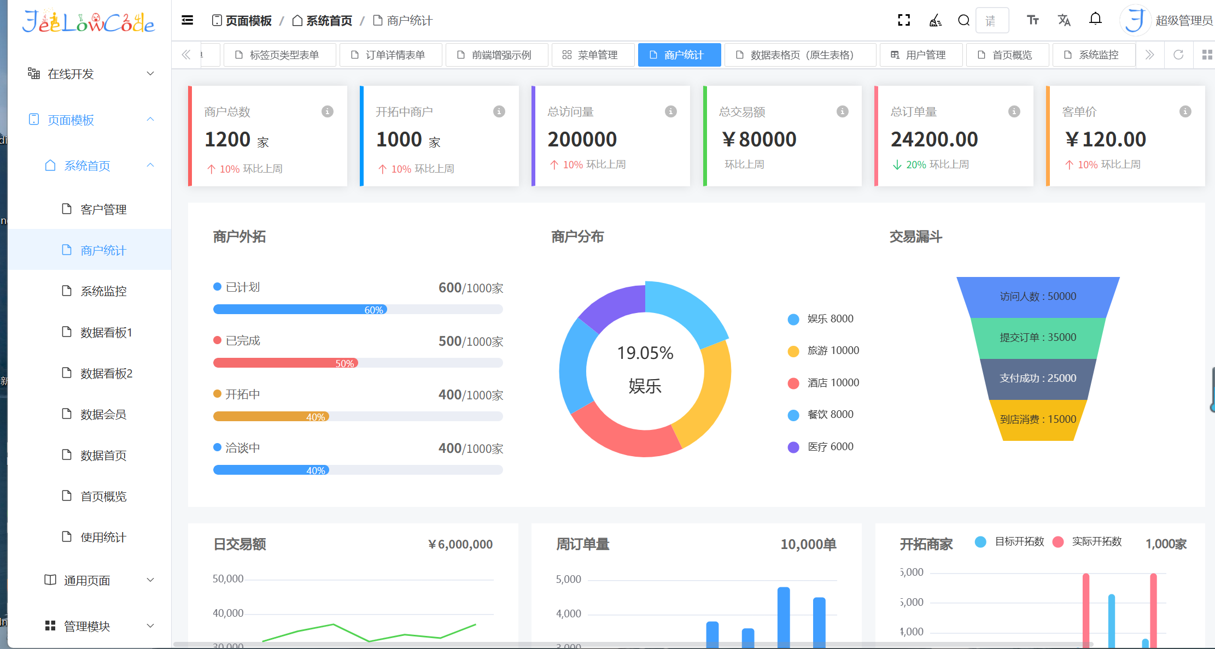
Task: Collapse the 页面模板 sidebar menu
Action: 91,120
